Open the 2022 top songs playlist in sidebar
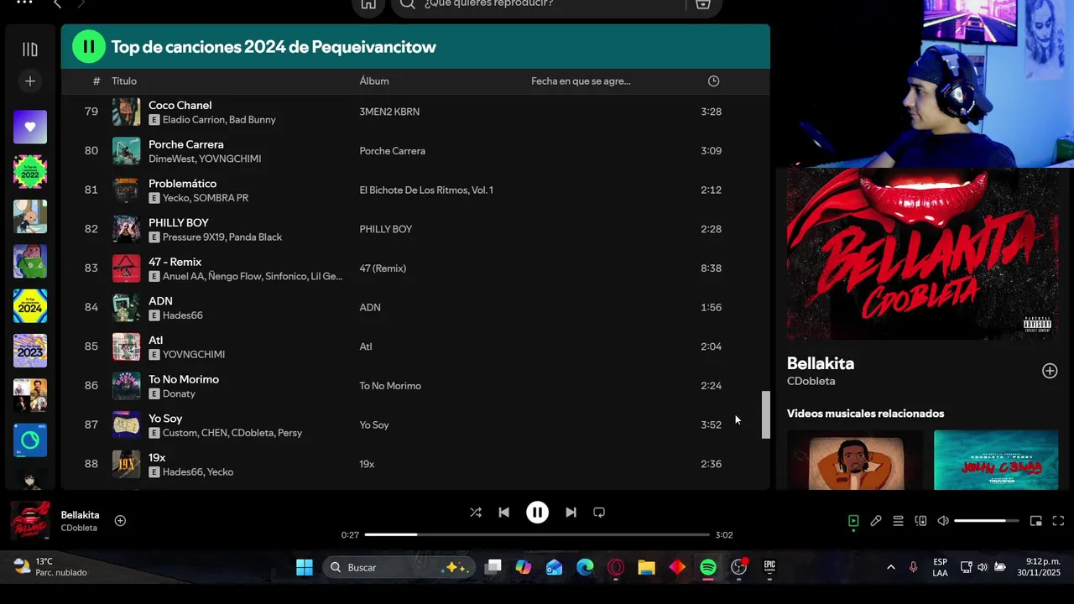 (30, 171)
